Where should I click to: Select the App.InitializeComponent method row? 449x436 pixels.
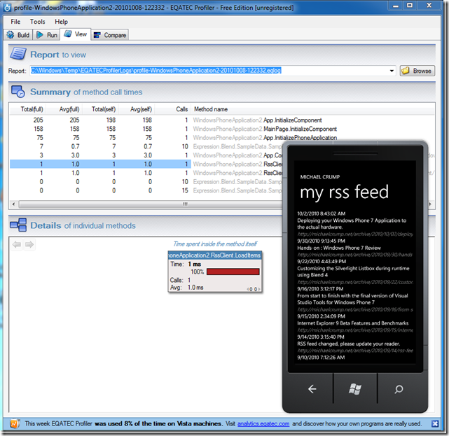[222, 120]
